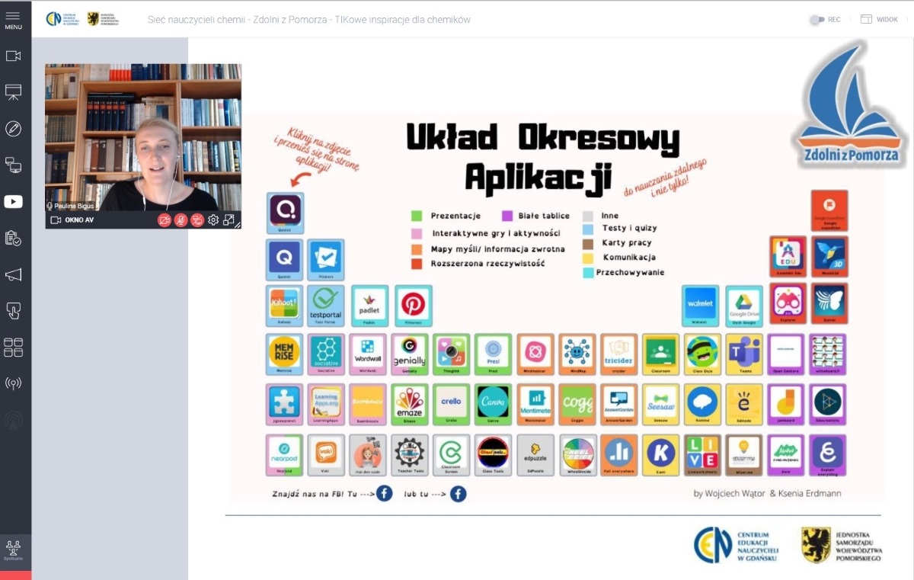Toggle the REC recording switch
The width and height of the screenshot is (914, 580).
click(817, 20)
